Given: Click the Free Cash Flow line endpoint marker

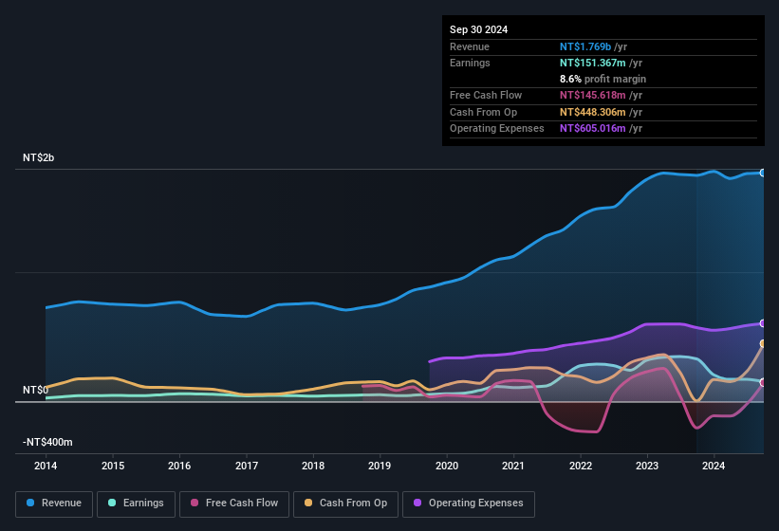Looking at the screenshot, I should tap(763, 383).
